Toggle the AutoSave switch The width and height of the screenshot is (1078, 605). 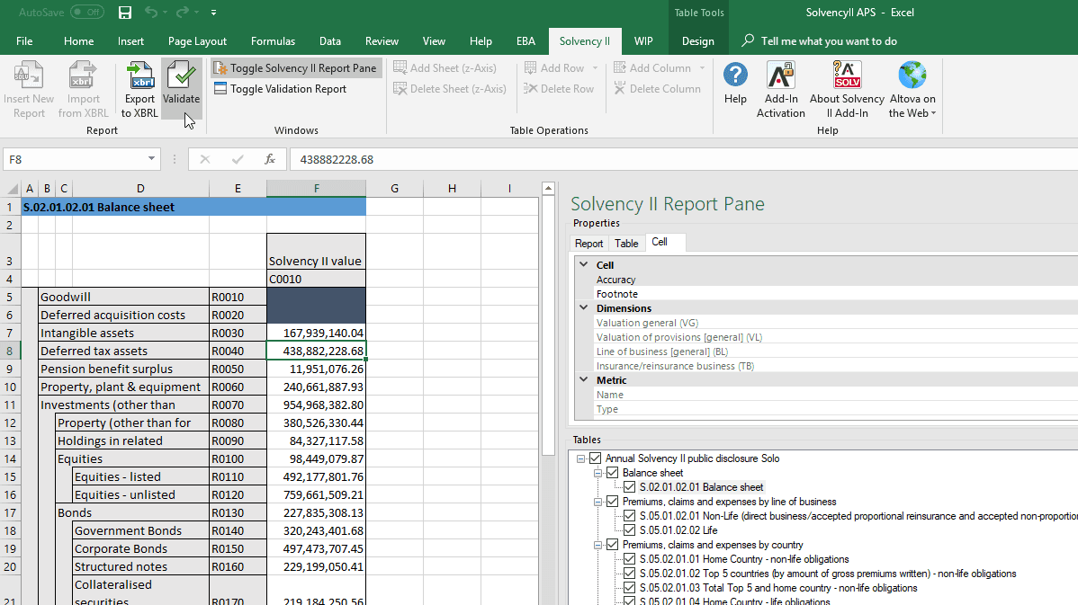click(86, 13)
